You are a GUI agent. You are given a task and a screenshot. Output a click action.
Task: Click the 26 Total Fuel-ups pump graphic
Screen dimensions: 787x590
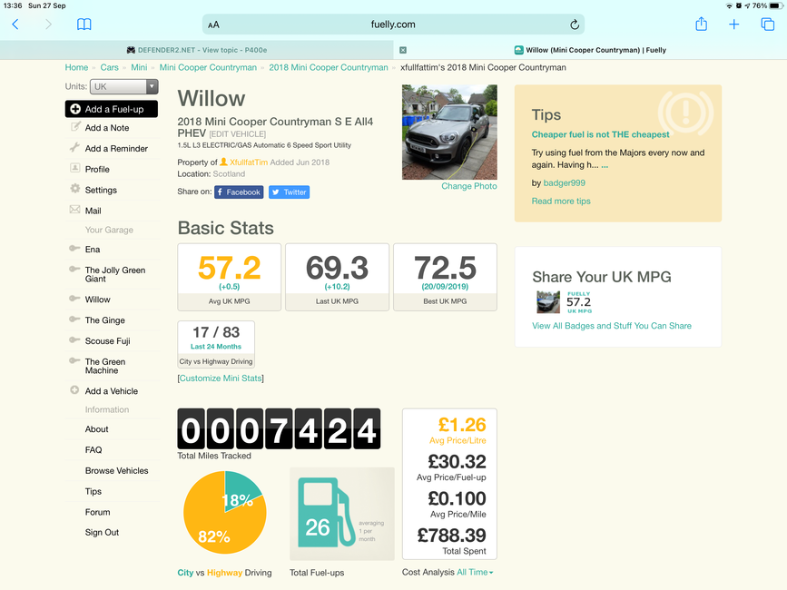pos(342,514)
